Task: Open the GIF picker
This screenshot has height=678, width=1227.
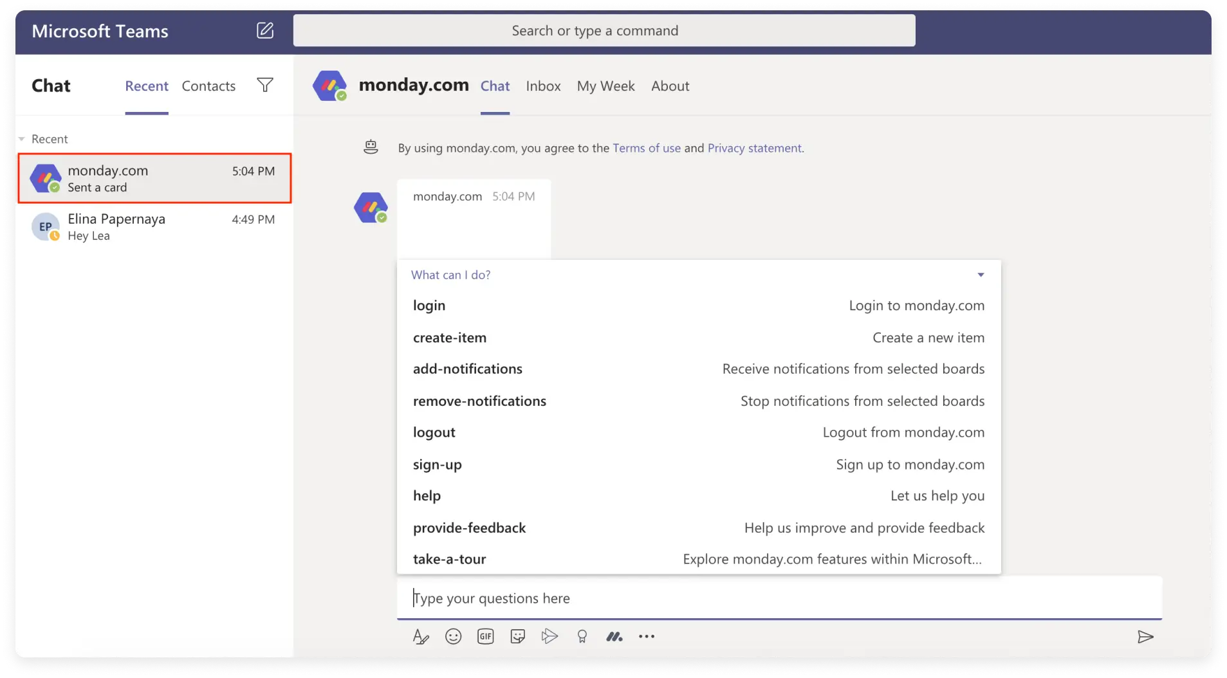Action: 486,637
